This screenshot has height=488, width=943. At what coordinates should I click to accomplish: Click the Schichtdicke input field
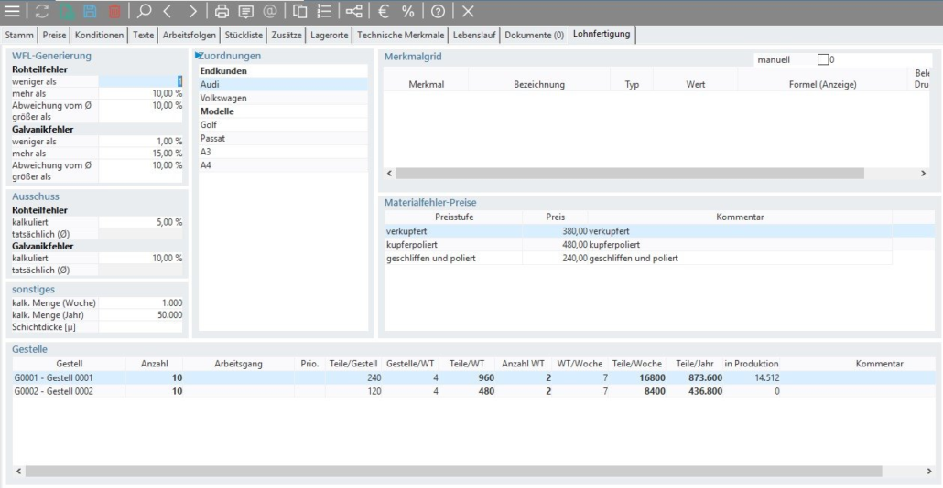click(x=140, y=326)
